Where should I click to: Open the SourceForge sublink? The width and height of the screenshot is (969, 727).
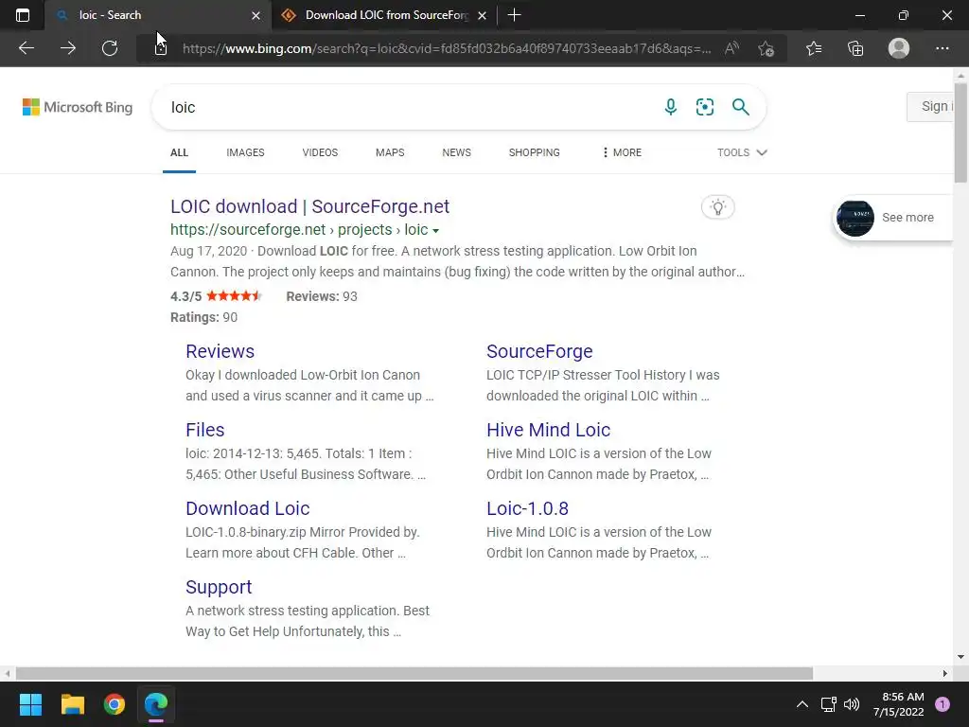pyautogui.click(x=539, y=351)
